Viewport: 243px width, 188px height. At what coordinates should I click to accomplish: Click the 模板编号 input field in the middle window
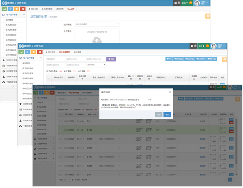[55, 59]
